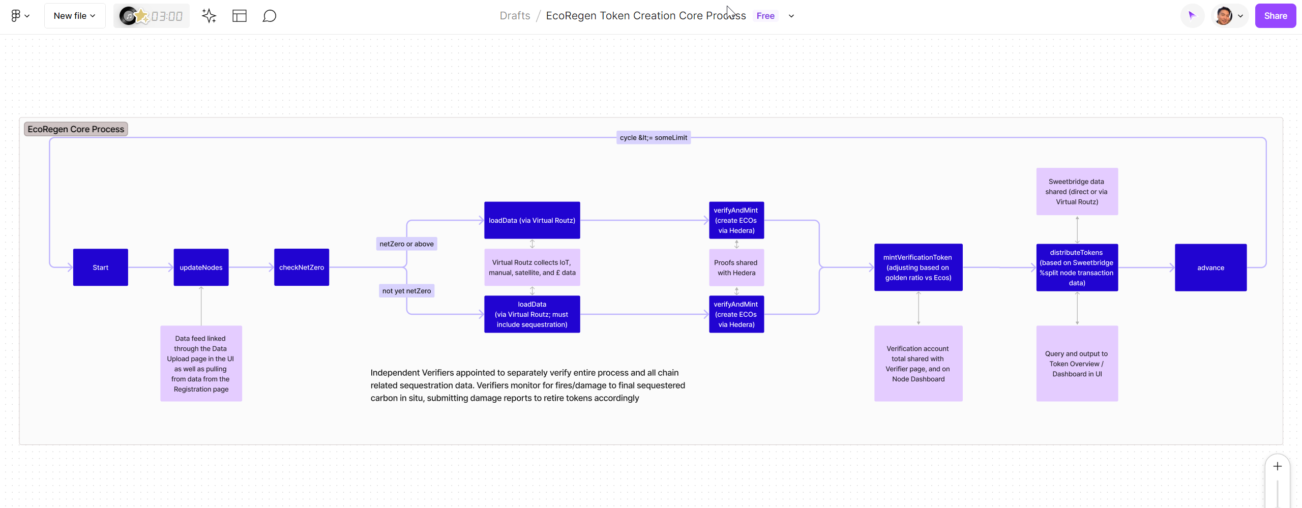
Task: Click the purple cursor pointer icon
Action: pyautogui.click(x=1192, y=16)
